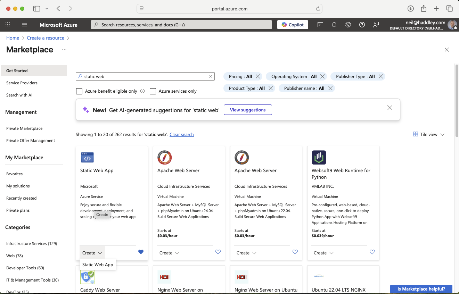Click the Clear search link
Screen dimensions: 459x294
pos(181,134)
